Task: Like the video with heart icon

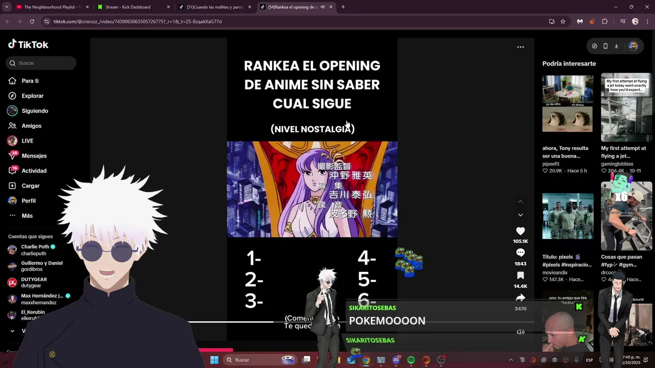Action: click(520, 231)
